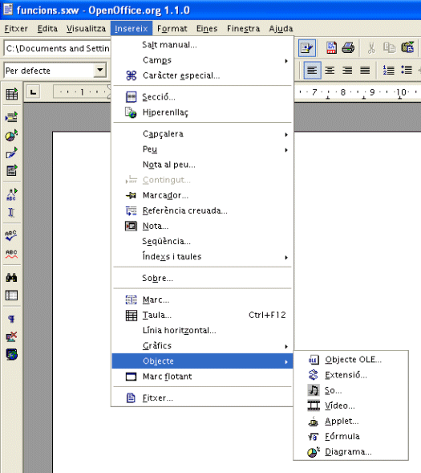Image resolution: width=421 pixels, height=473 pixels.
Task: Expand the Índexs i taules submenu
Action: pos(202,257)
